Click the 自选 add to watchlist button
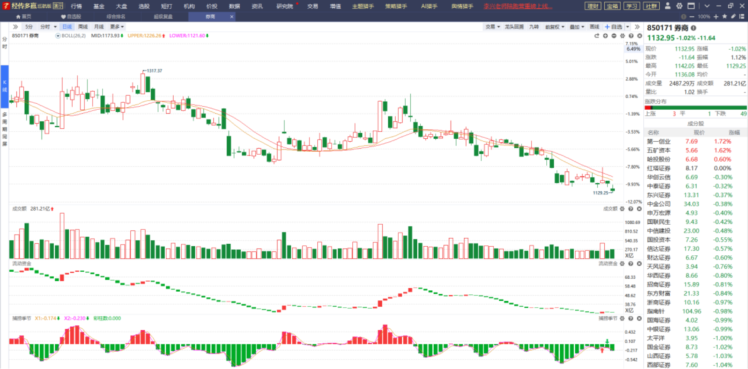The width and height of the screenshot is (748, 369). (x=613, y=27)
